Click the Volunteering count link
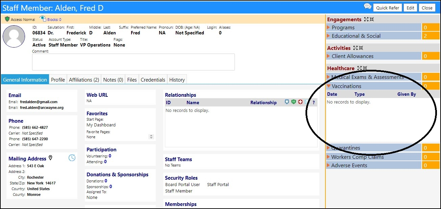Screen dimensions: 441x209 pyautogui.click(x=110, y=156)
